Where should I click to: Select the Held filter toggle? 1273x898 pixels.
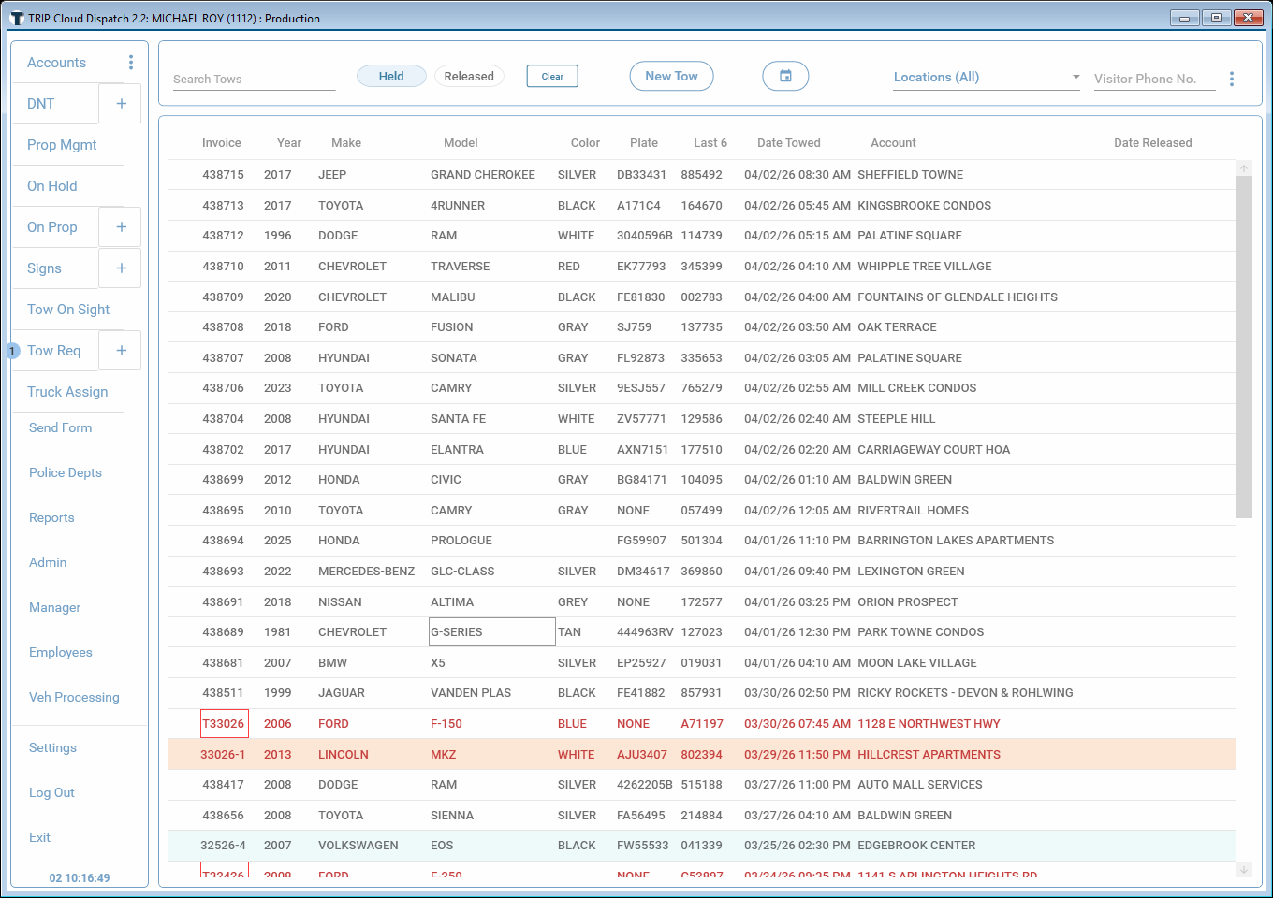click(x=391, y=77)
